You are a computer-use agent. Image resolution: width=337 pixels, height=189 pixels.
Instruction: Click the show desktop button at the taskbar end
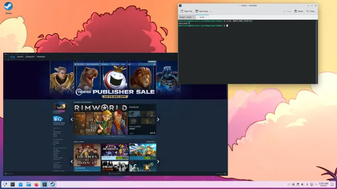click(332, 184)
